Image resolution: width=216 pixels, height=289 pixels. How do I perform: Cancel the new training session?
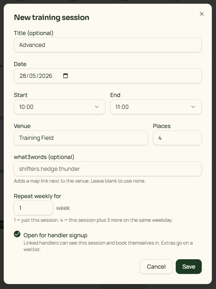[156, 267]
